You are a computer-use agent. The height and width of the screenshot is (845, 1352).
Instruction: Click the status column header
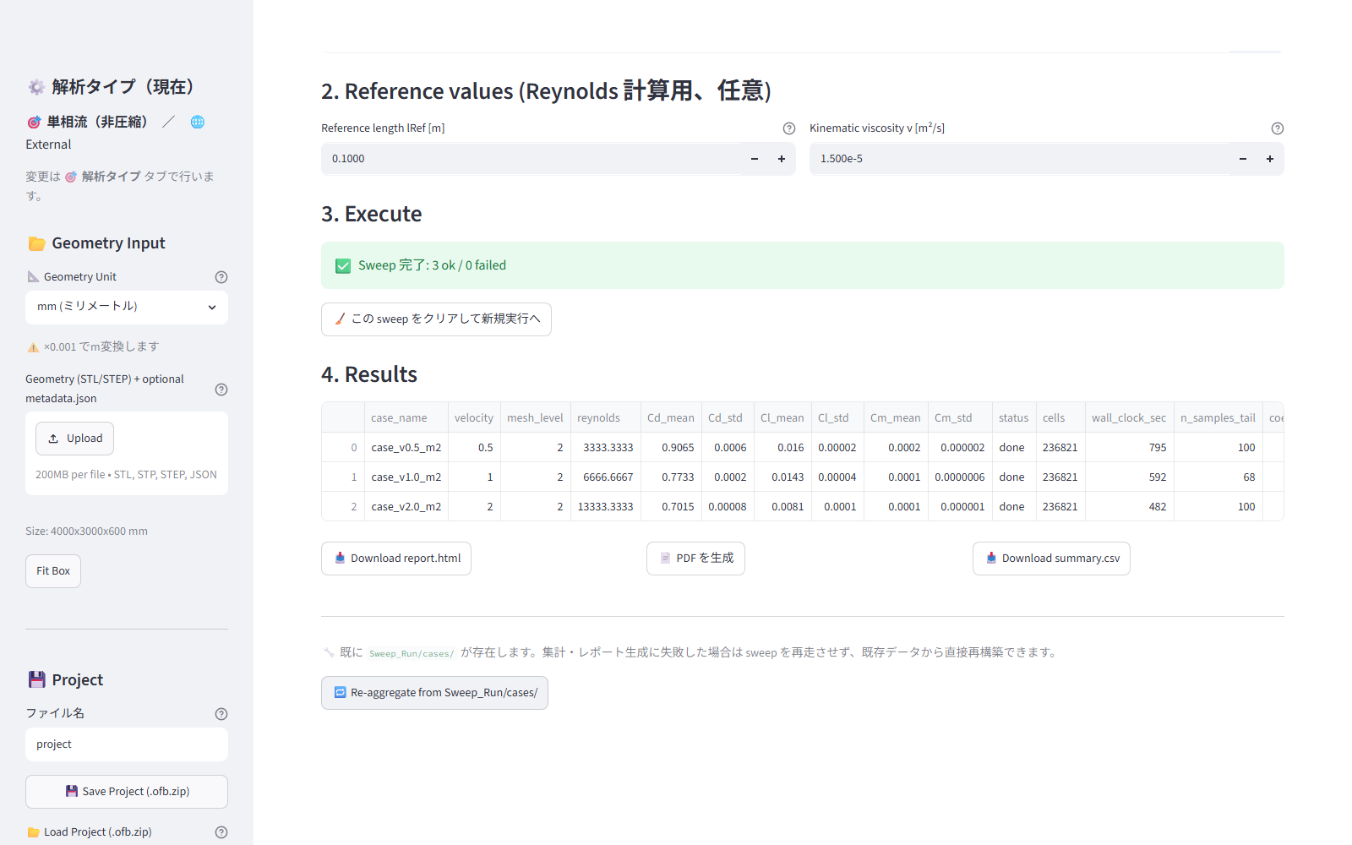pyautogui.click(x=1013, y=417)
